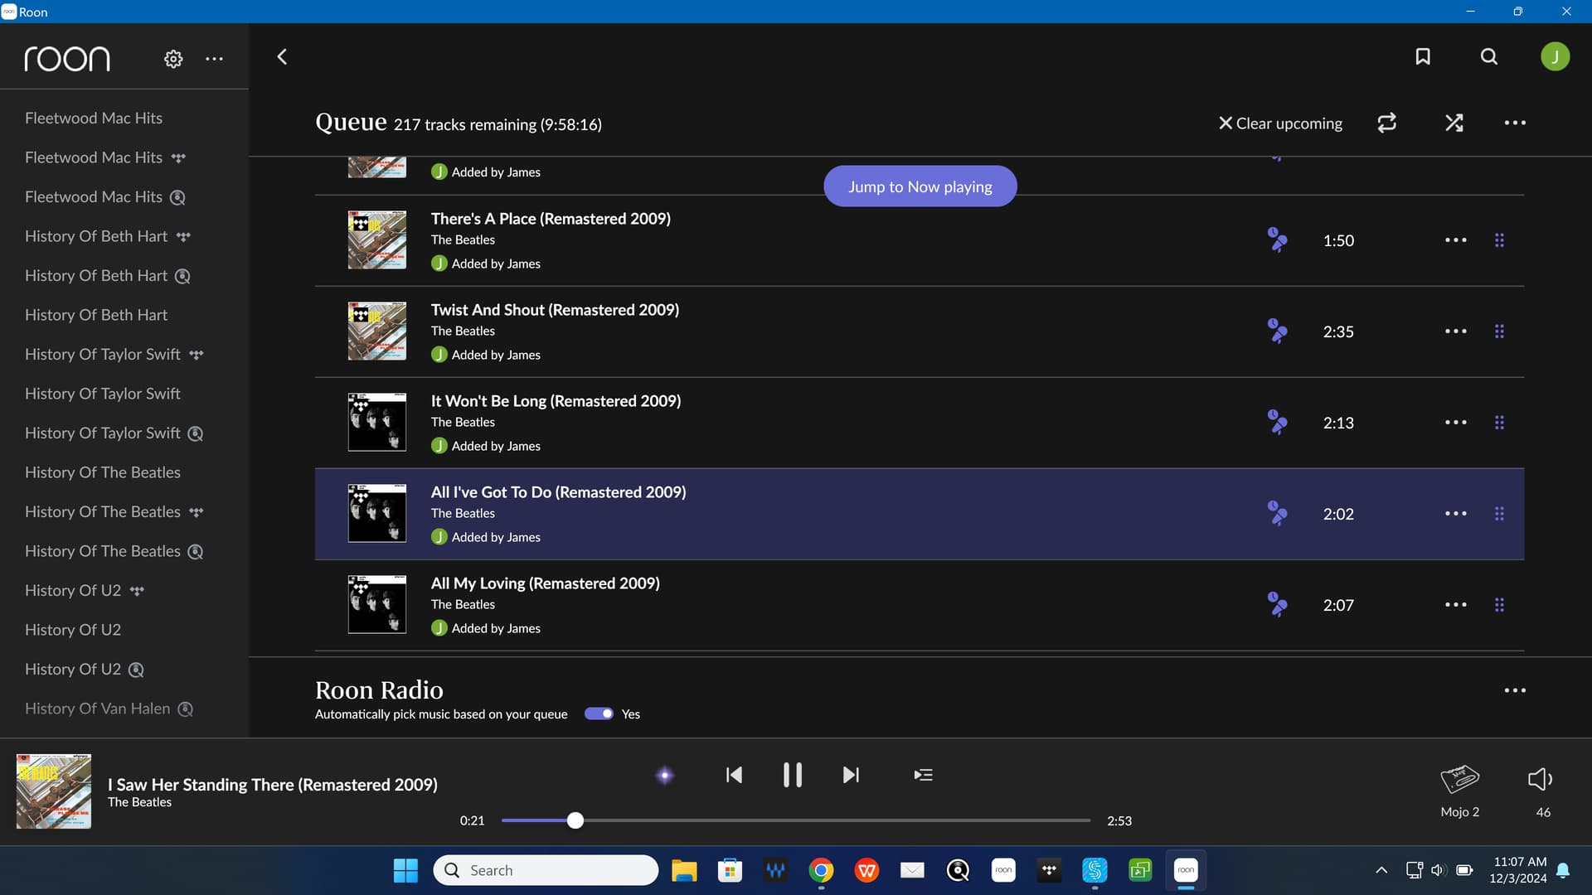Open the queue list icon

pyautogui.click(x=923, y=775)
